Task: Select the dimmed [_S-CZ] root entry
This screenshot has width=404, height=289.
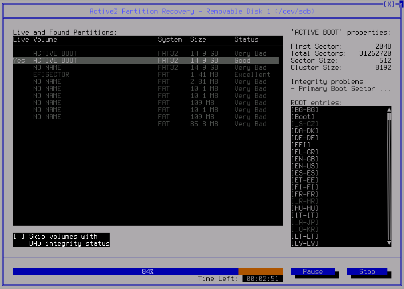Action: pyautogui.click(x=304, y=124)
